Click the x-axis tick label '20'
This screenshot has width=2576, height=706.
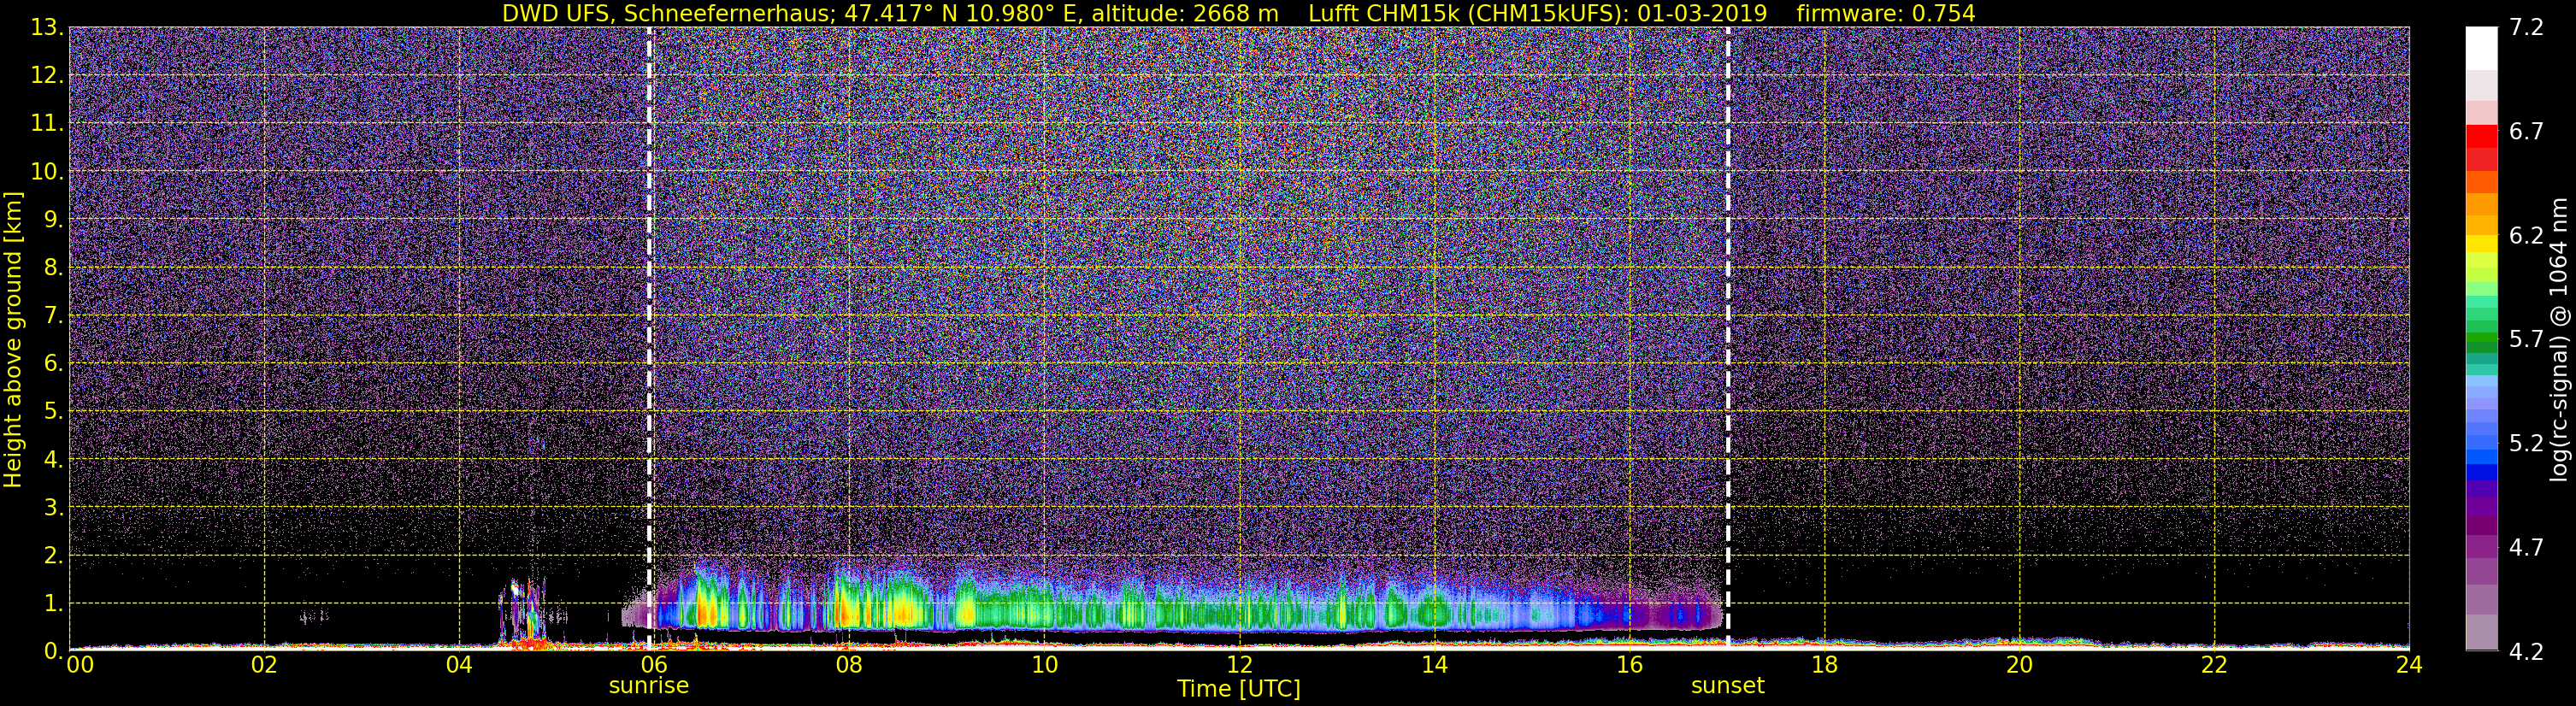click(2019, 664)
